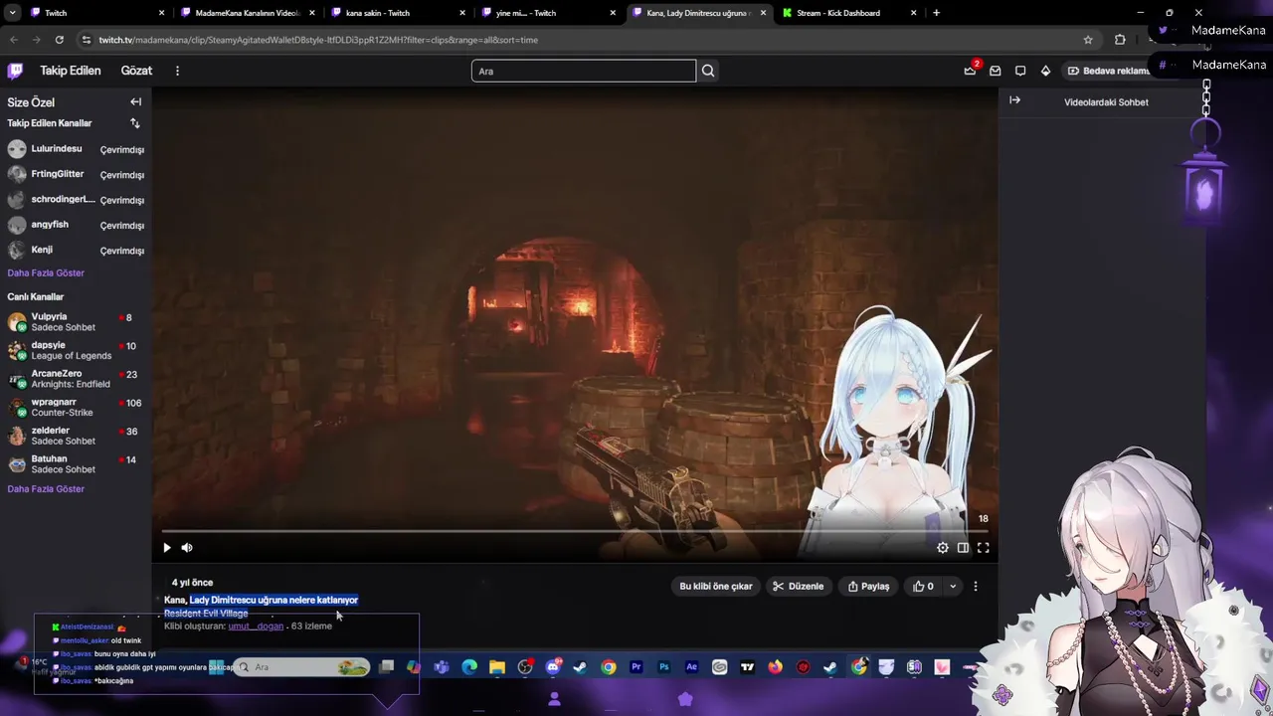Open dapsyie League of Legends channel

pyautogui.click(x=76, y=351)
